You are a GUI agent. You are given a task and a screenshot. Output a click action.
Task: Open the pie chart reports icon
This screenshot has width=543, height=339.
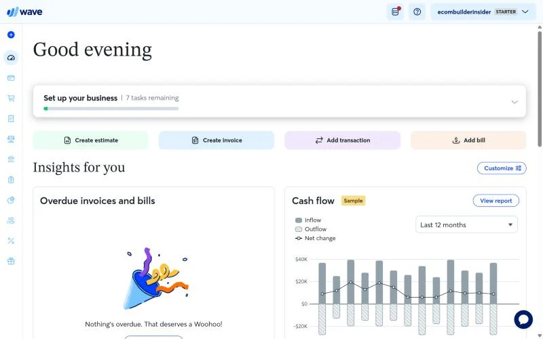(11, 200)
